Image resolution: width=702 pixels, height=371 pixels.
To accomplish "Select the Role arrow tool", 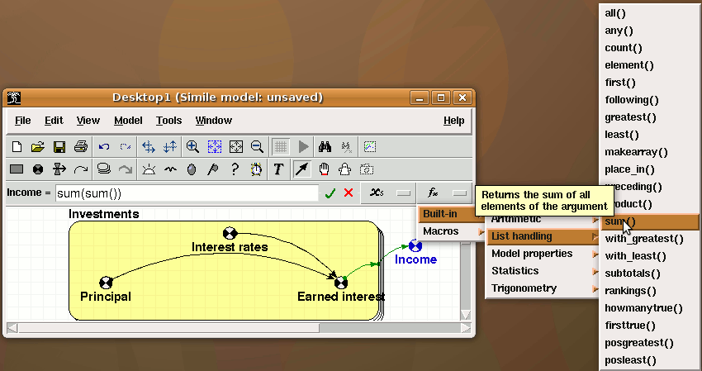I will point(126,169).
